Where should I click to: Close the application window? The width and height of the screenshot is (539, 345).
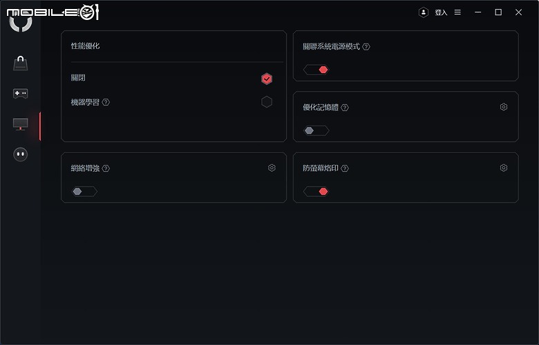click(x=518, y=12)
